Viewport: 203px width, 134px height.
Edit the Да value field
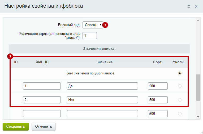pyautogui.click(x=102, y=86)
